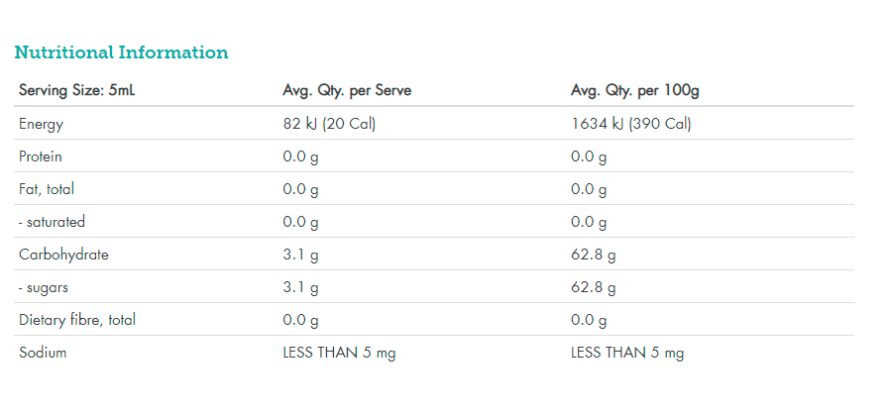
Task: Click the 1634 kJ (390 Cal) value
Action: (630, 124)
